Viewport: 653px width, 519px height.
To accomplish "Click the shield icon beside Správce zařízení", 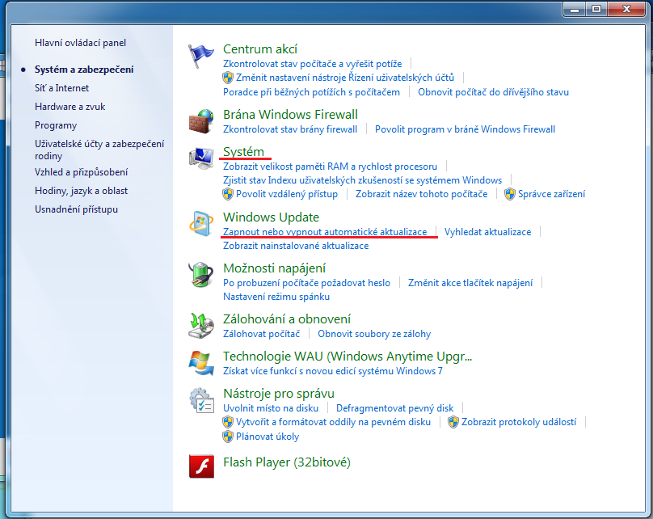I will pos(510,194).
